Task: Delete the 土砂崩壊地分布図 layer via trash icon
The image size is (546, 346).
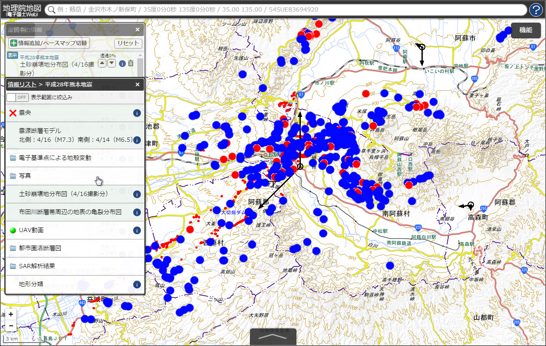Action: [x=131, y=63]
